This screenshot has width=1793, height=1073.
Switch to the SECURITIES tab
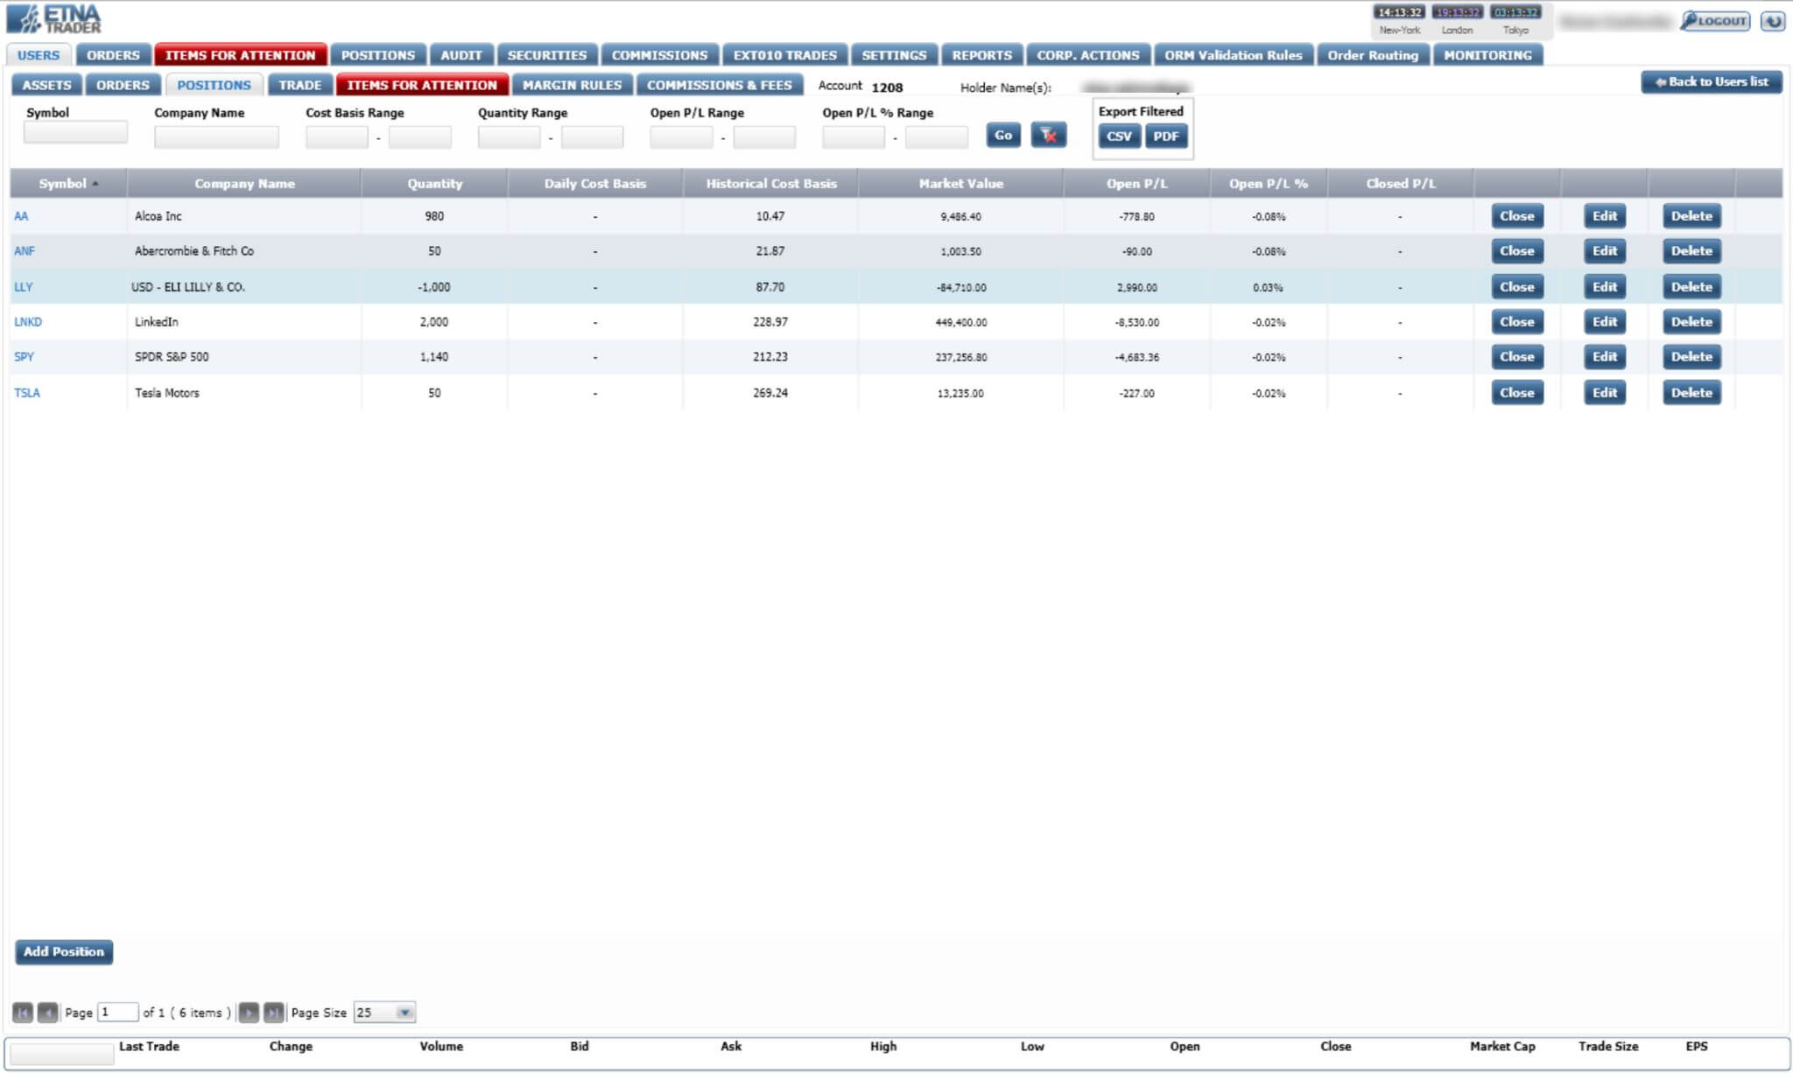[547, 55]
